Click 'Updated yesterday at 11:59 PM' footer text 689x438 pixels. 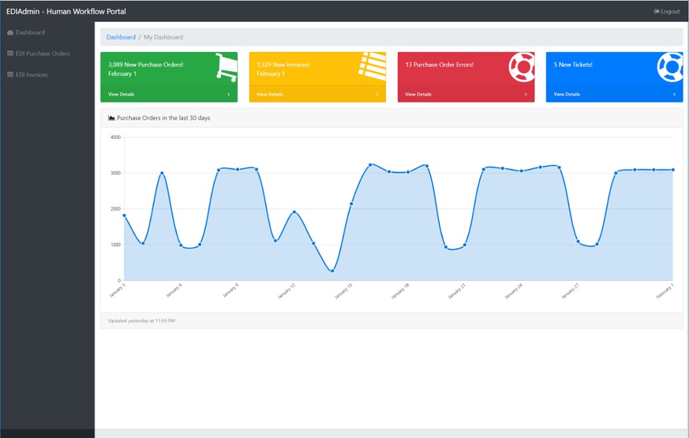tap(142, 321)
